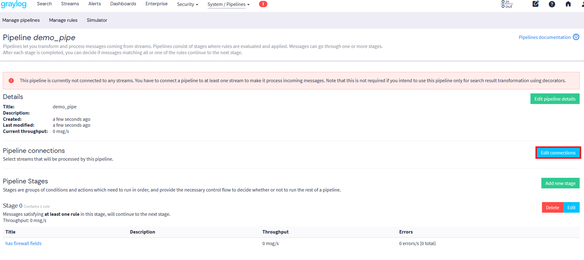This screenshot has width=584, height=260.
Task: Open the Pipelines documentation link
Action: [544, 37]
